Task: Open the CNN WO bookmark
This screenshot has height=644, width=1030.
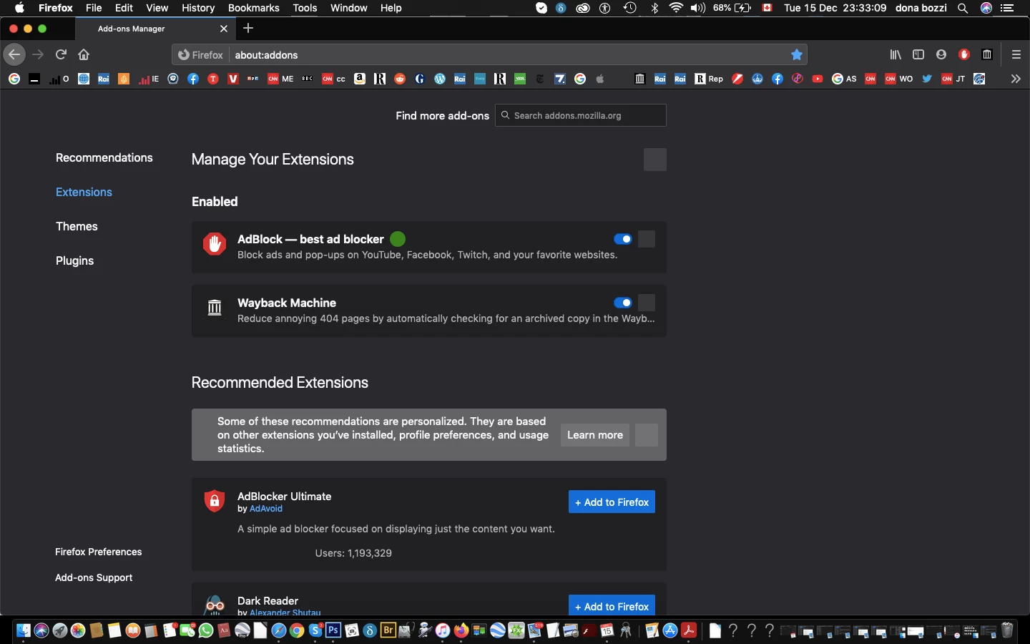Action: point(899,79)
